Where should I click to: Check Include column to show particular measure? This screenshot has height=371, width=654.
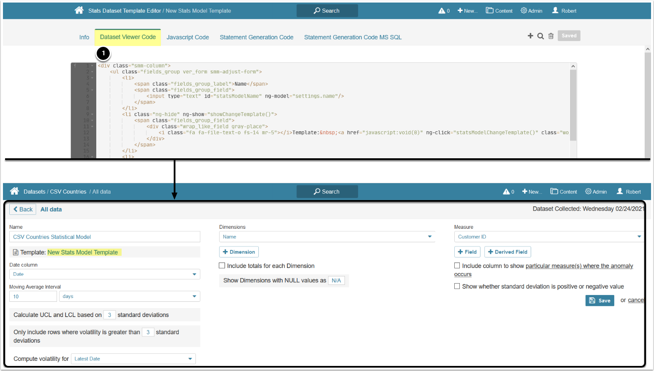[457, 266]
